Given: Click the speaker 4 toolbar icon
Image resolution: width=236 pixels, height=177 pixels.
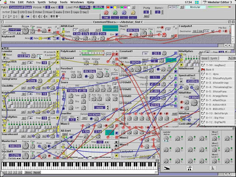Looking at the screenshot, I should (x=45, y=17).
